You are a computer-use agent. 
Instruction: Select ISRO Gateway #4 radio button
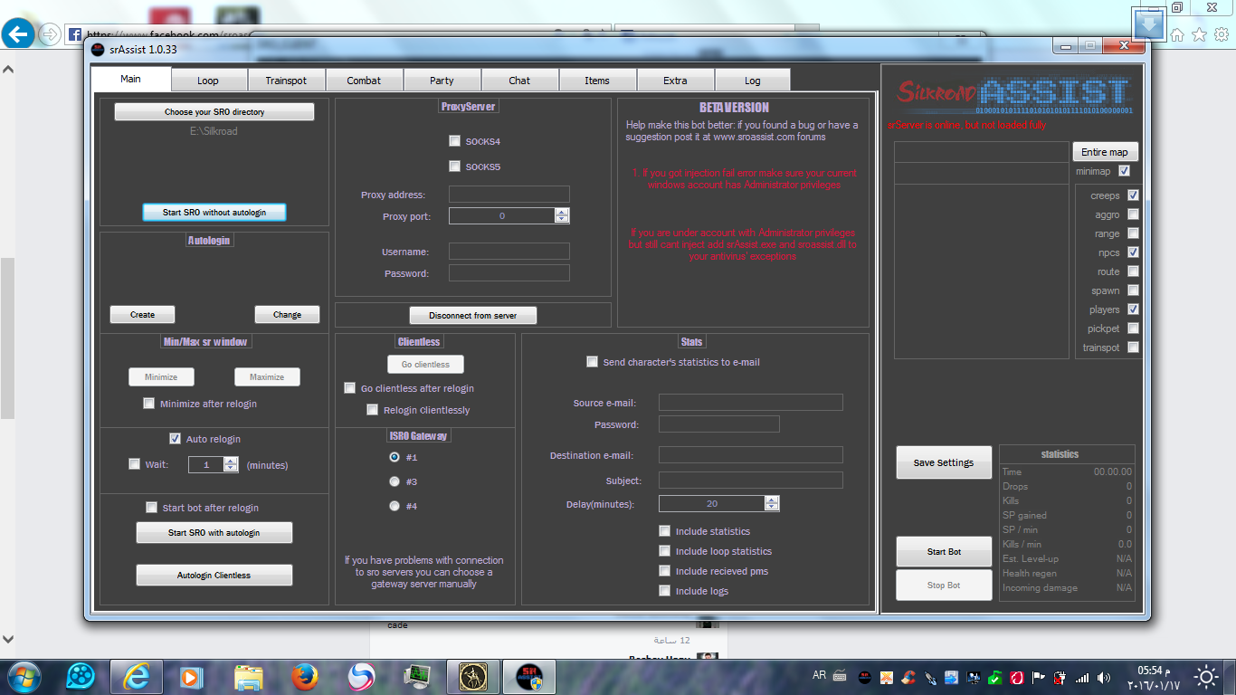point(395,506)
